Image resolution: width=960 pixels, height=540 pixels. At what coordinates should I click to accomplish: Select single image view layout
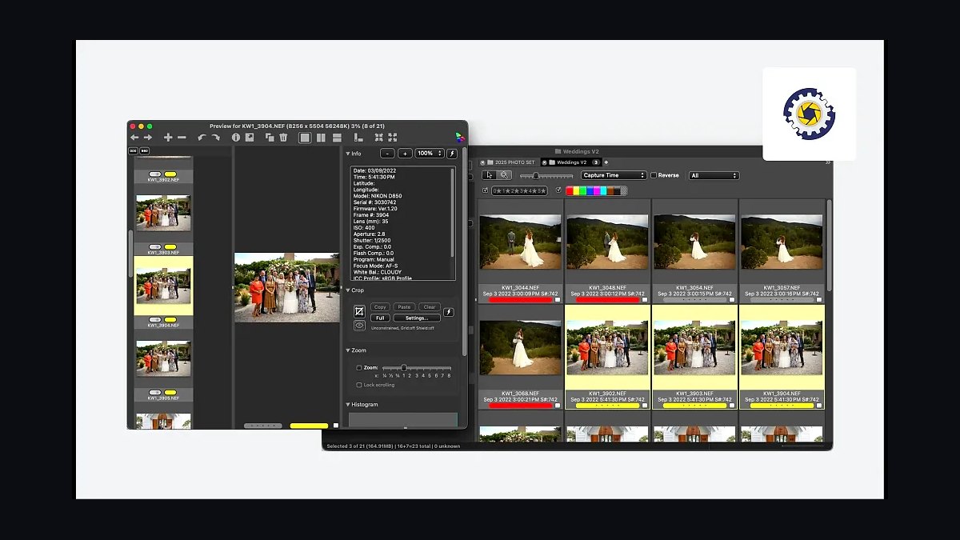[305, 138]
